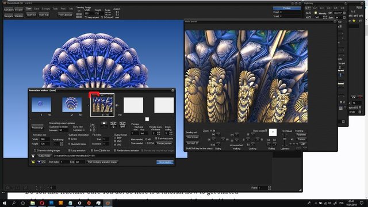Viewport: 368px width, 207px height.
Task: Select JPG output format
Action: tap(115, 144)
